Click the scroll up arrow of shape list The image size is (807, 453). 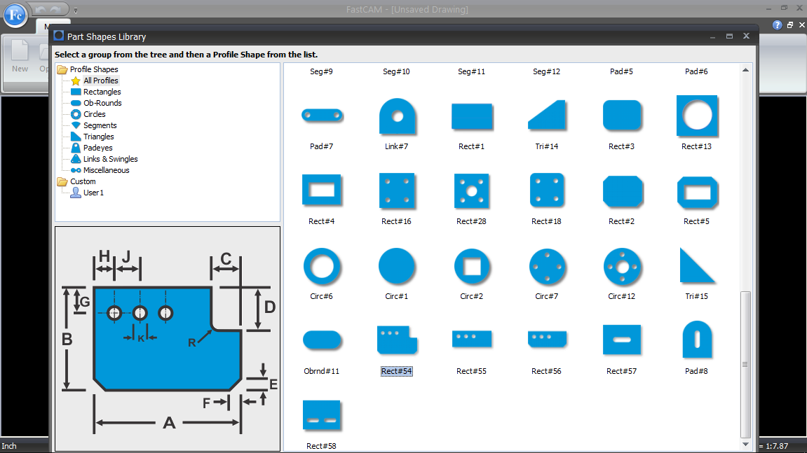click(745, 70)
